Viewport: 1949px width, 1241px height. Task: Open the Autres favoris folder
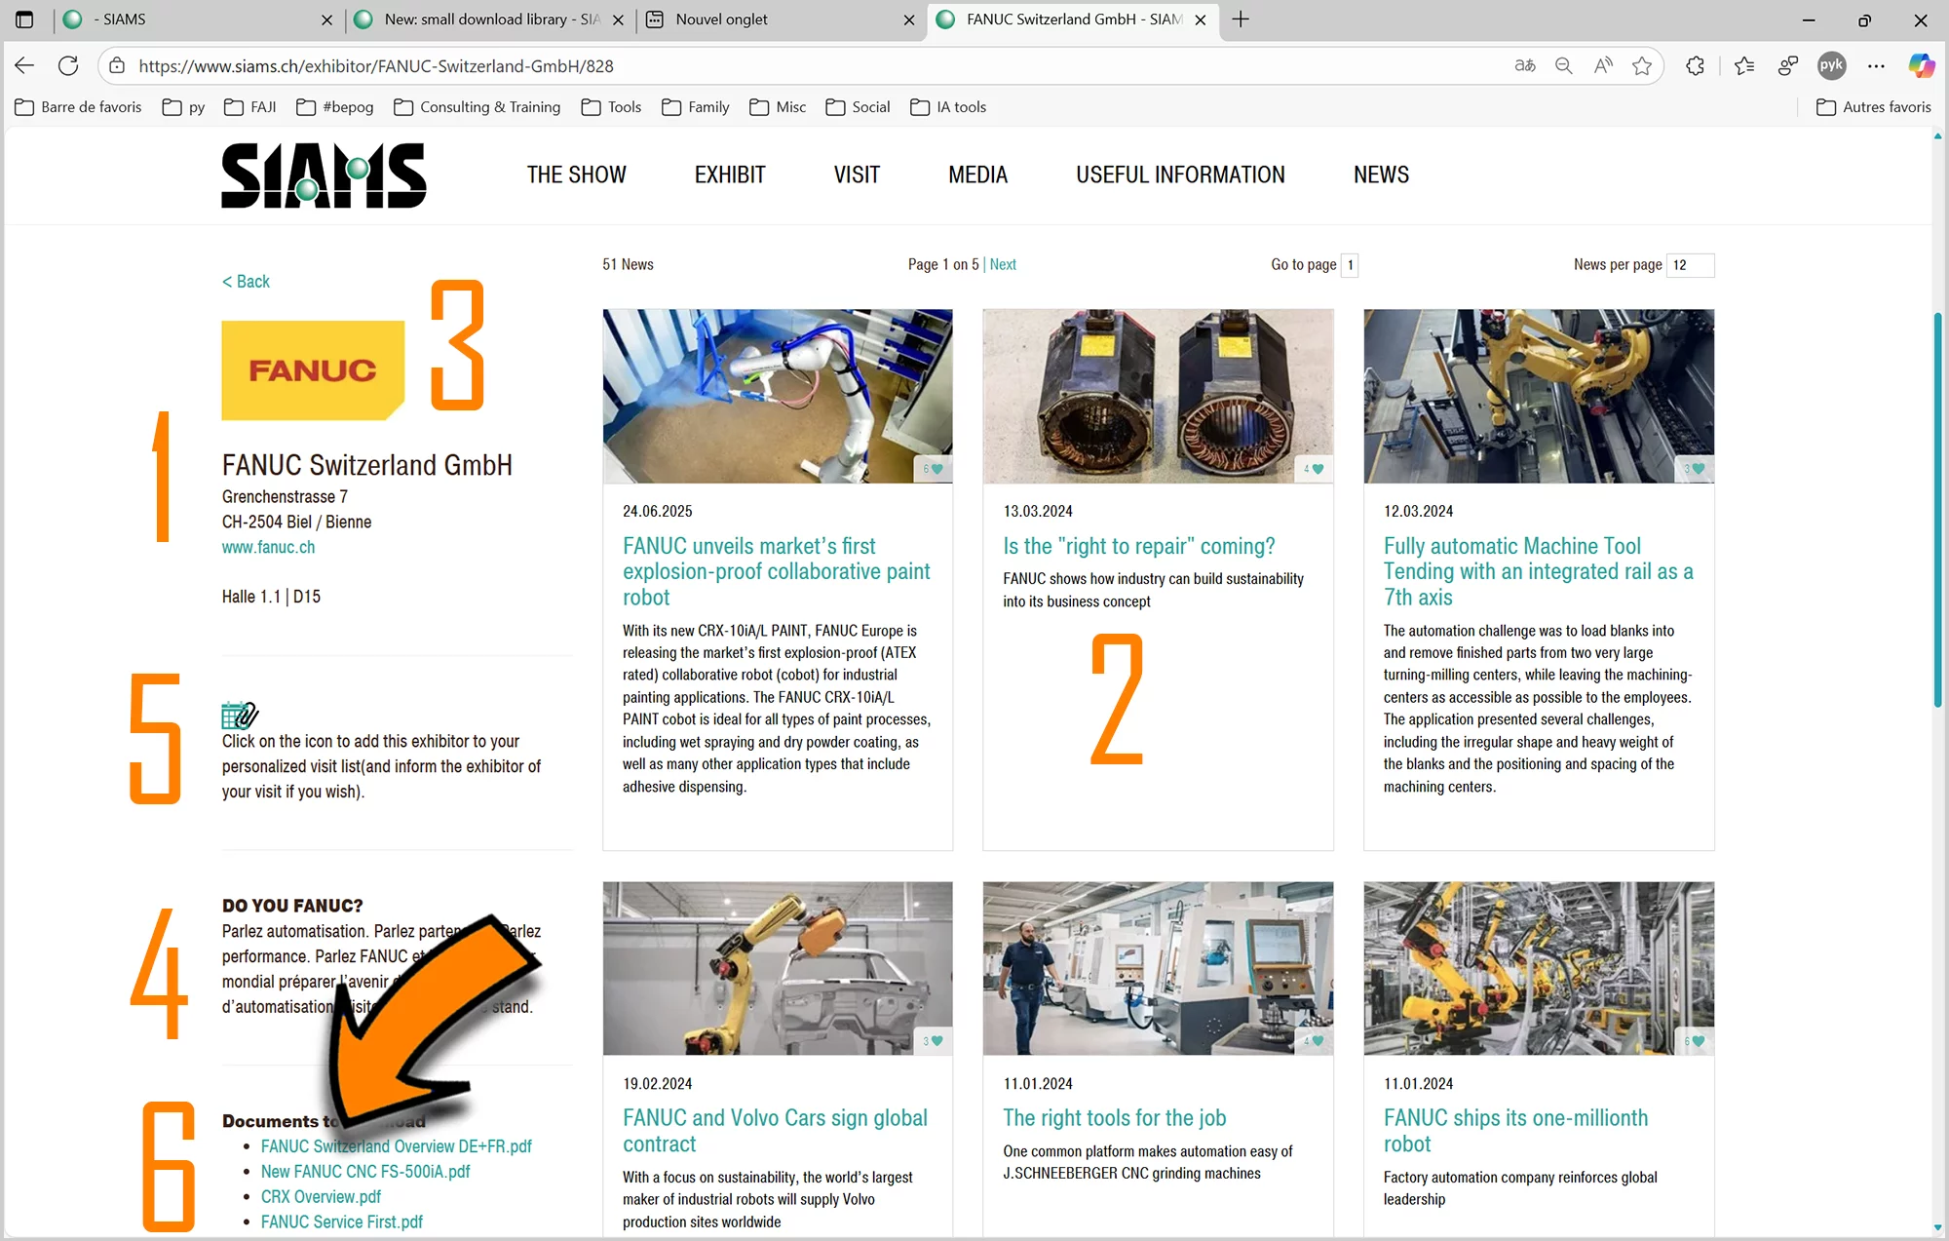(1873, 106)
